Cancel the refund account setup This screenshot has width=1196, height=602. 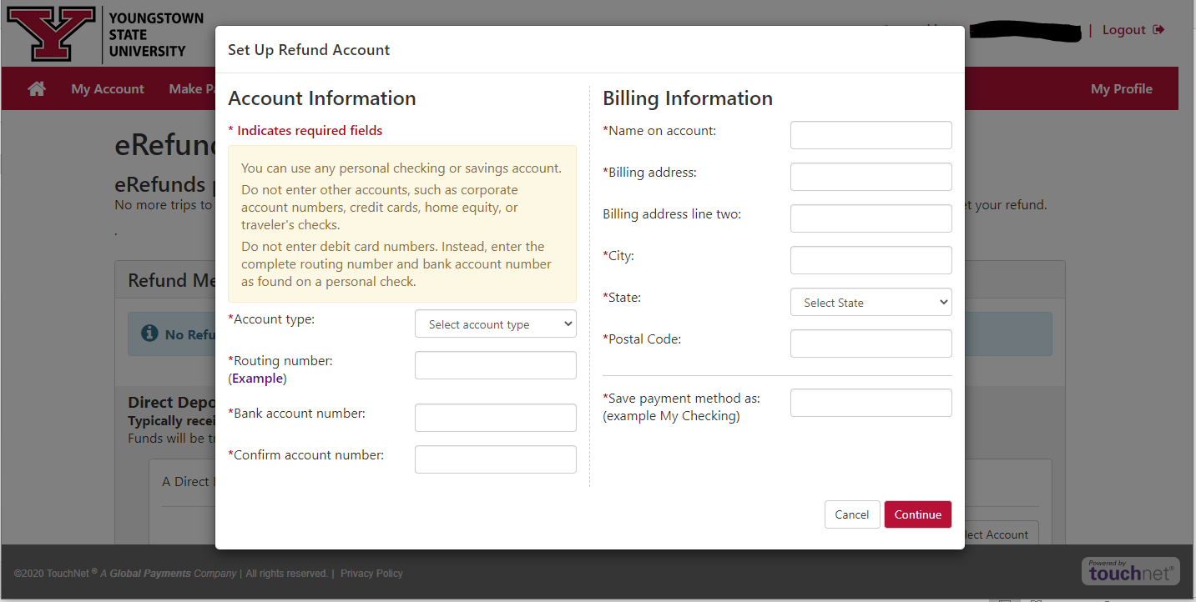852,514
